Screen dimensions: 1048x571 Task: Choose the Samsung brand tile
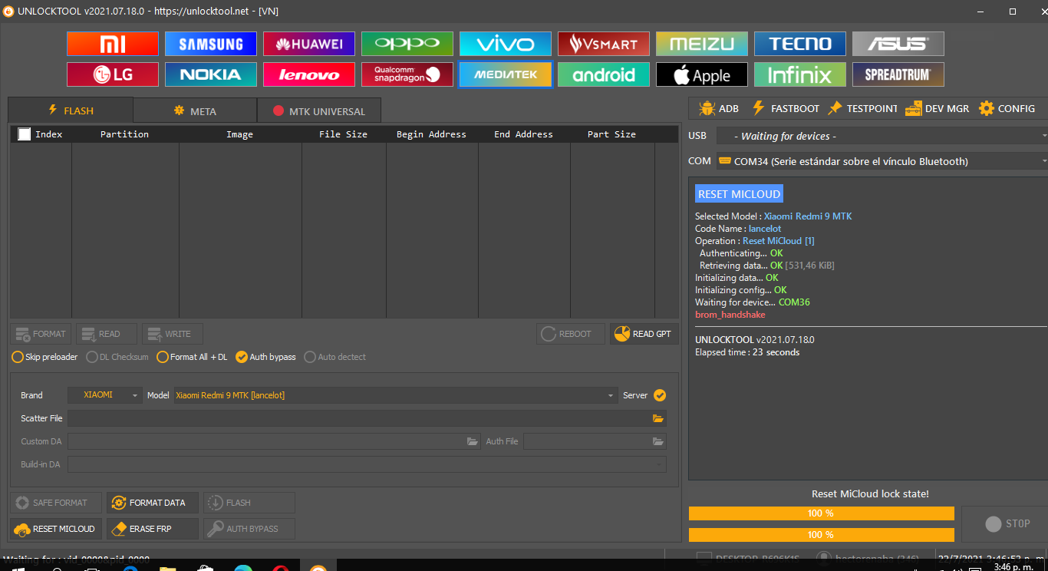pyautogui.click(x=211, y=44)
